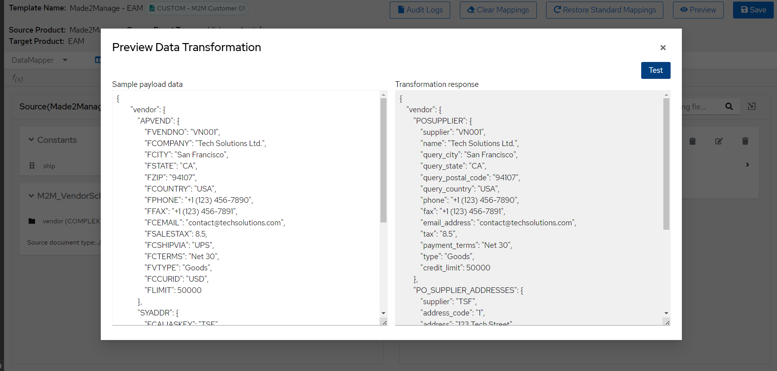Click the Restore Standard Mappings refresh icon
This screenshot has width=777, height=371.
point(556,10)
